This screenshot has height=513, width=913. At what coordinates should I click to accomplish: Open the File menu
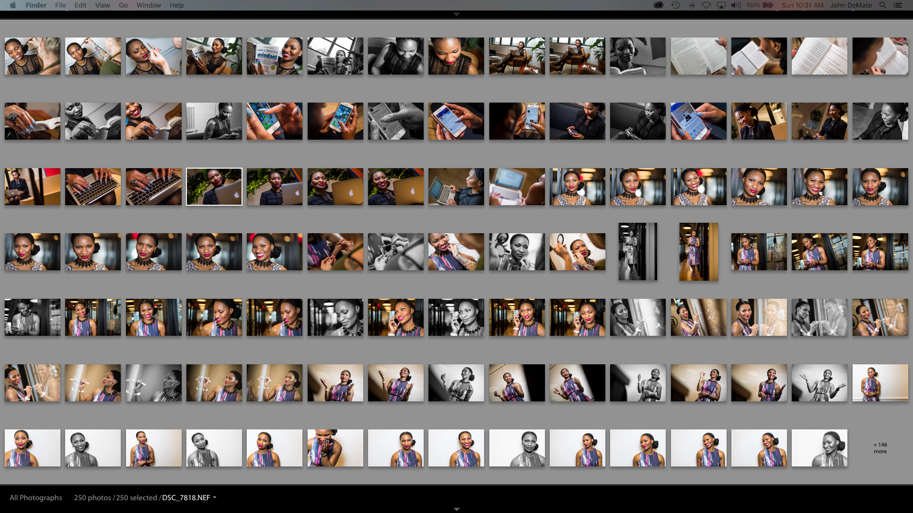pyautogui.click(x=60, y=5)
